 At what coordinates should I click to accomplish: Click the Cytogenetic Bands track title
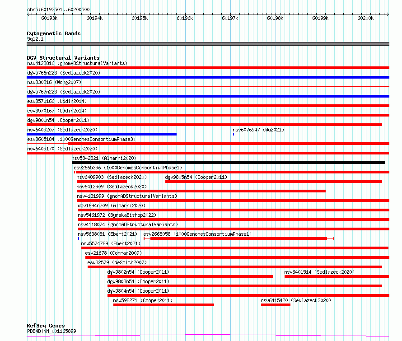[54, 33]
